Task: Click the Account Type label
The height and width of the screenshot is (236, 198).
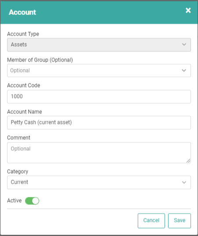Action: click(x=23, y=34)
